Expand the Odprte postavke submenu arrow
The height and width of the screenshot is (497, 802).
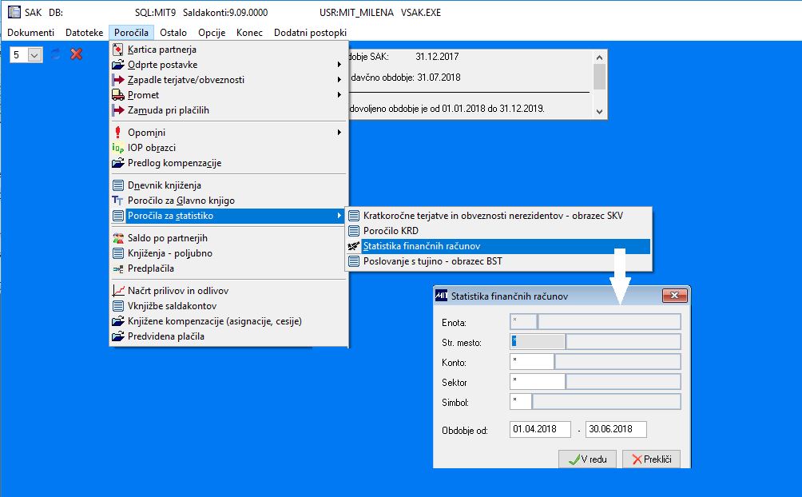tap(339, 65)
